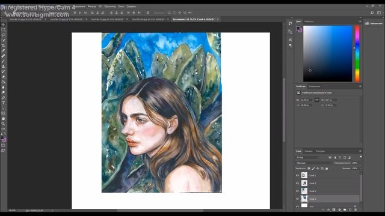Open the Просмотр menu
The height and width of the screenshot is (216, 385).
[x=109, y=7]
